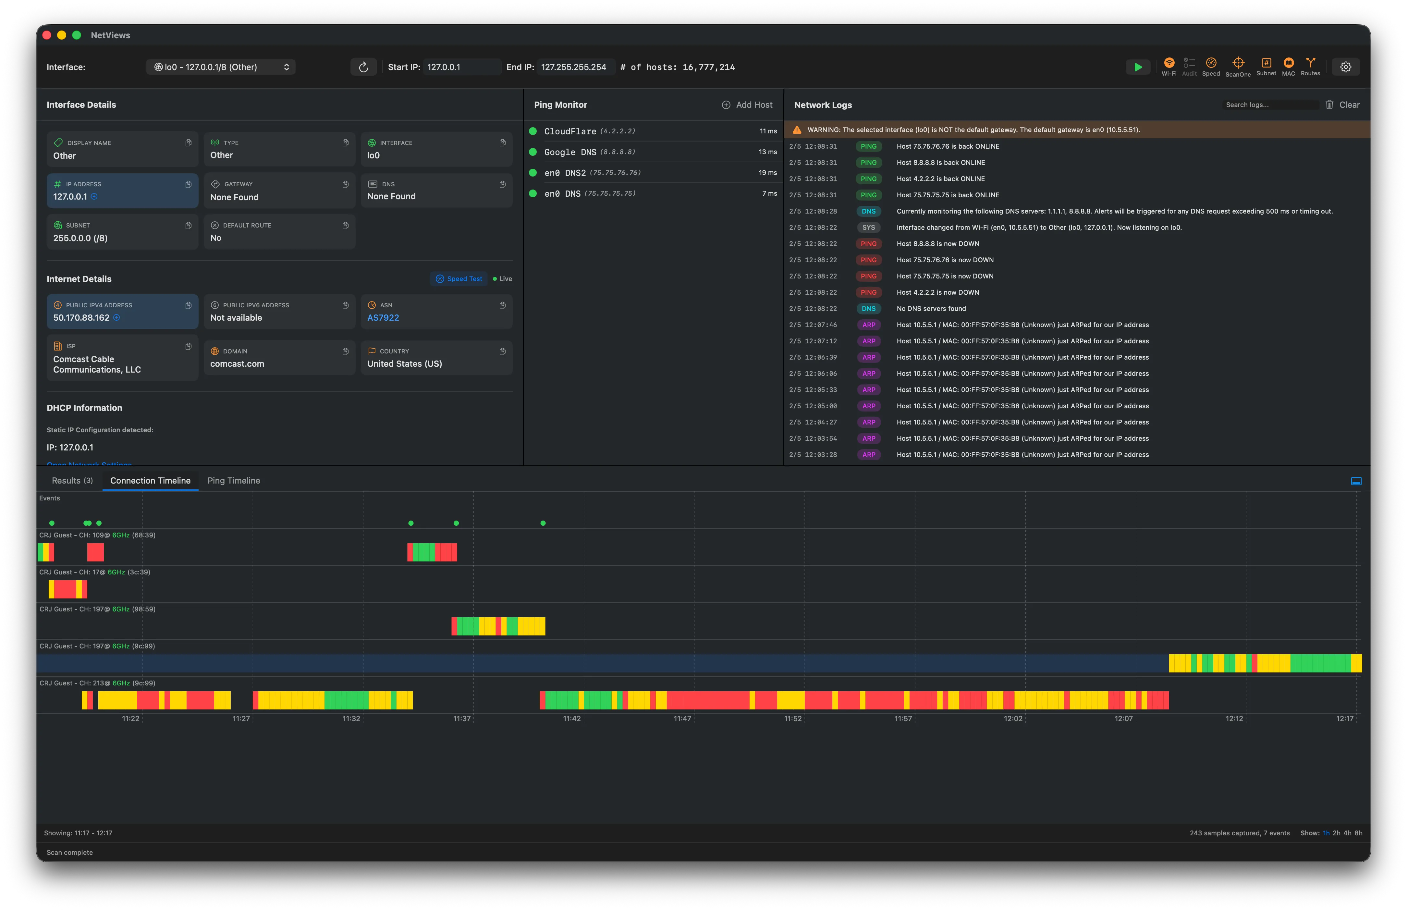This screenshot has height=910, width=1407.
Task: Open application settings via gear icon
Action: (1346, 66)
